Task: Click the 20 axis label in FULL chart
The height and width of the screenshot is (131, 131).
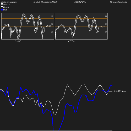Action: (x=106, y=32)
